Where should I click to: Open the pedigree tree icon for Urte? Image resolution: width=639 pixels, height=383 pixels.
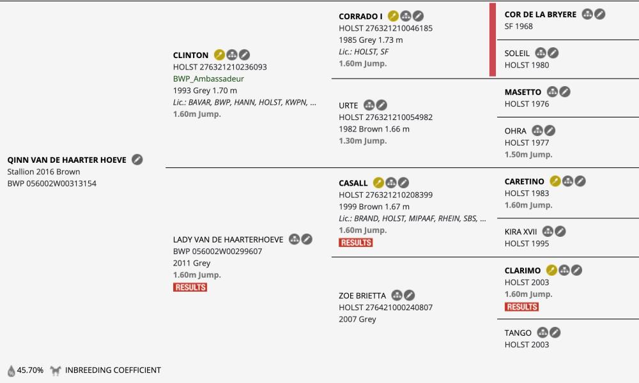coord(369,105)
